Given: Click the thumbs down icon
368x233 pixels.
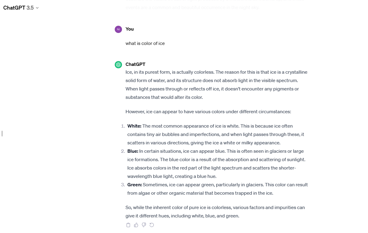Looking at the screenshot, I should 144,225.
